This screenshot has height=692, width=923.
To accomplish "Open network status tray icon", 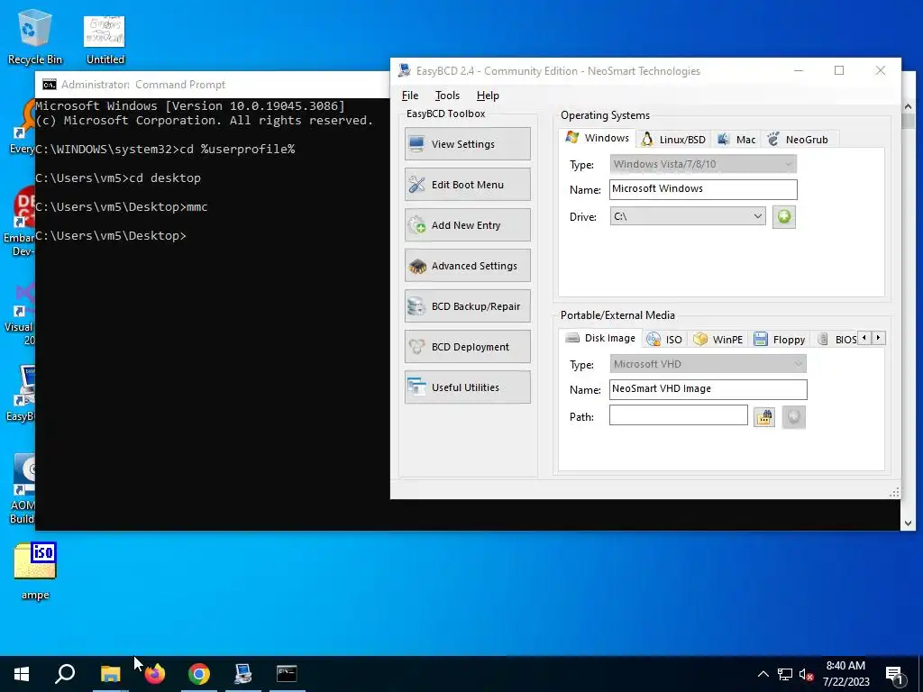I will click(x=785, y=674).
